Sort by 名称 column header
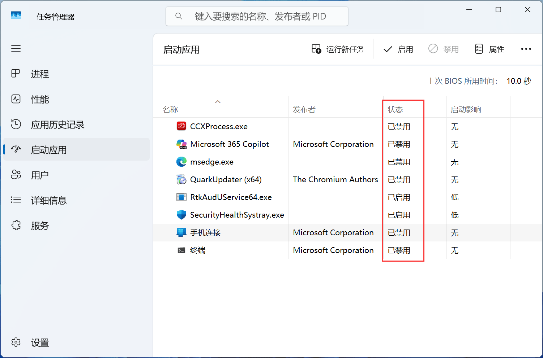The image size is (543, 358). 170,109
